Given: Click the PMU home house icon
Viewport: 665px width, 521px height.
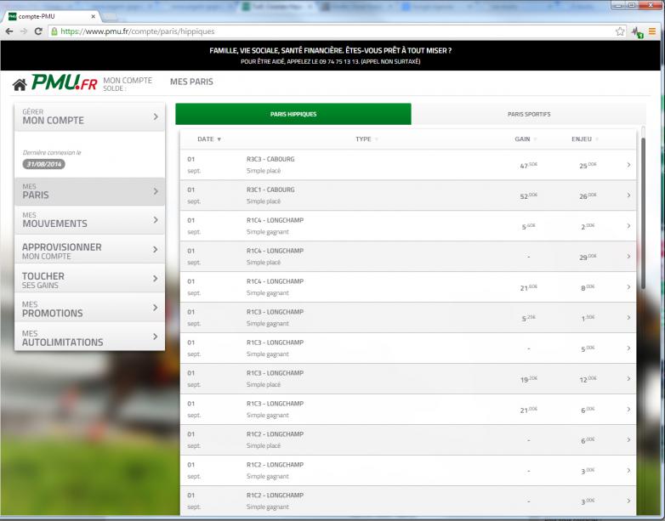Looking at the screenshot, I should click(x=20, y=85).
